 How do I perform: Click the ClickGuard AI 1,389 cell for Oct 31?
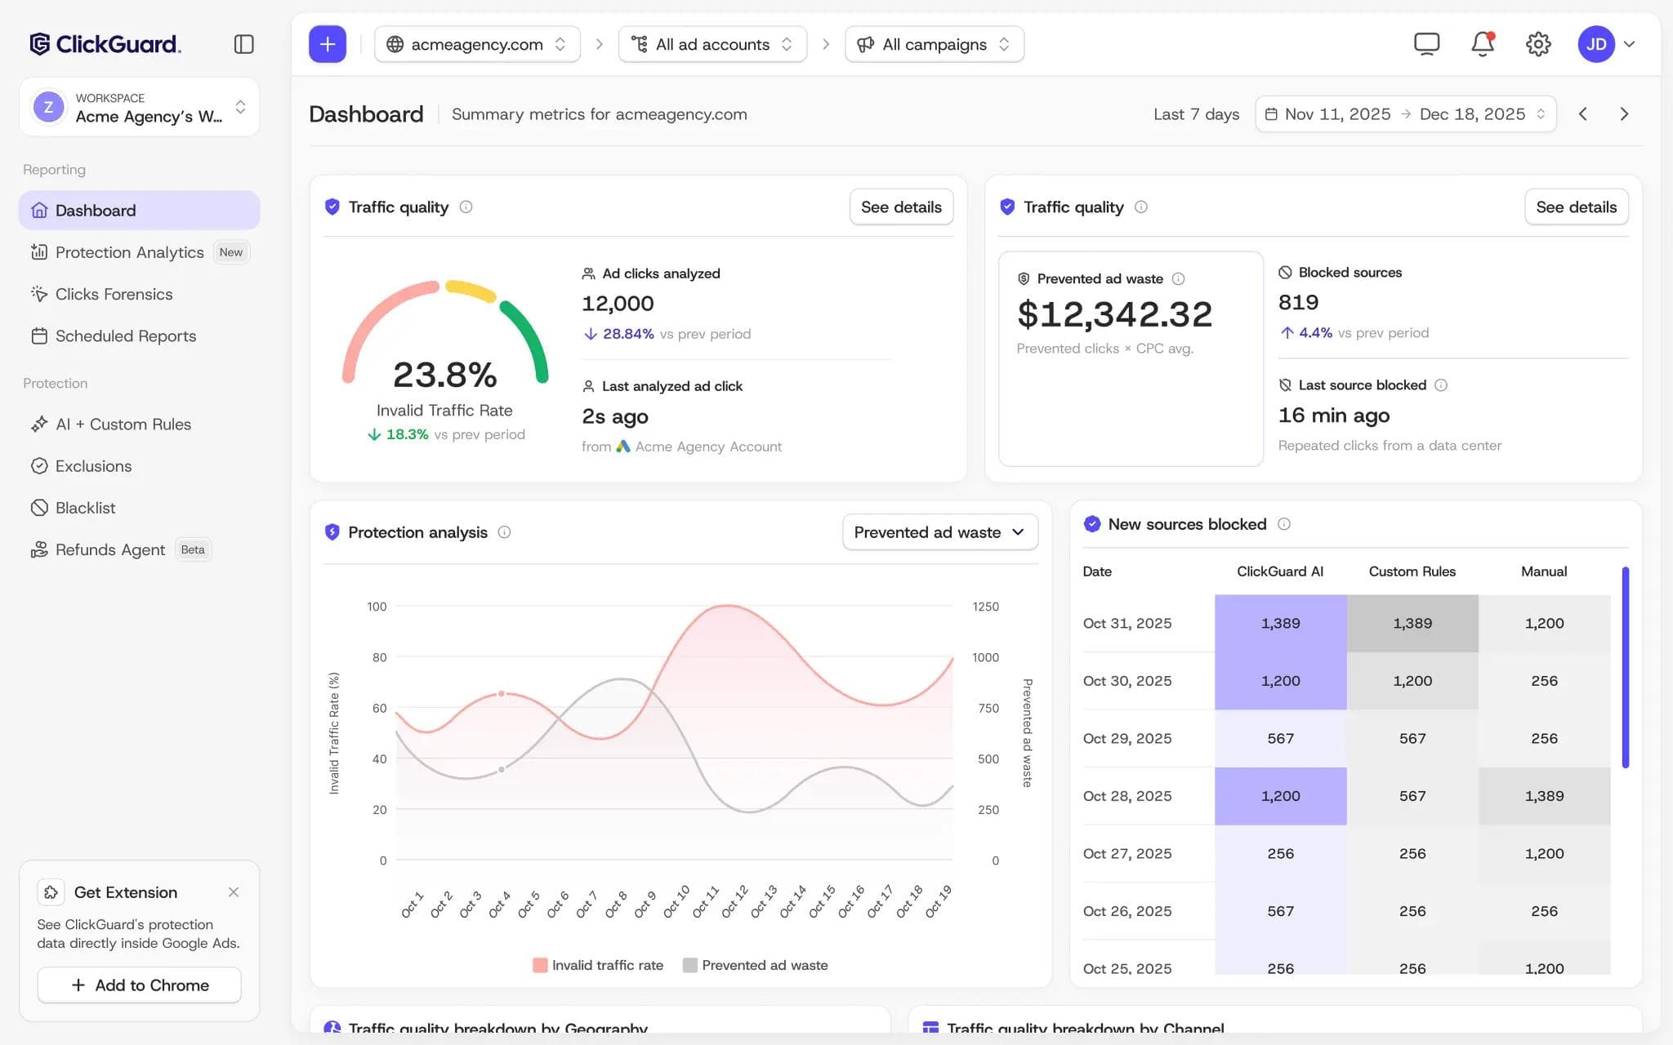[x=1280, y=623]
